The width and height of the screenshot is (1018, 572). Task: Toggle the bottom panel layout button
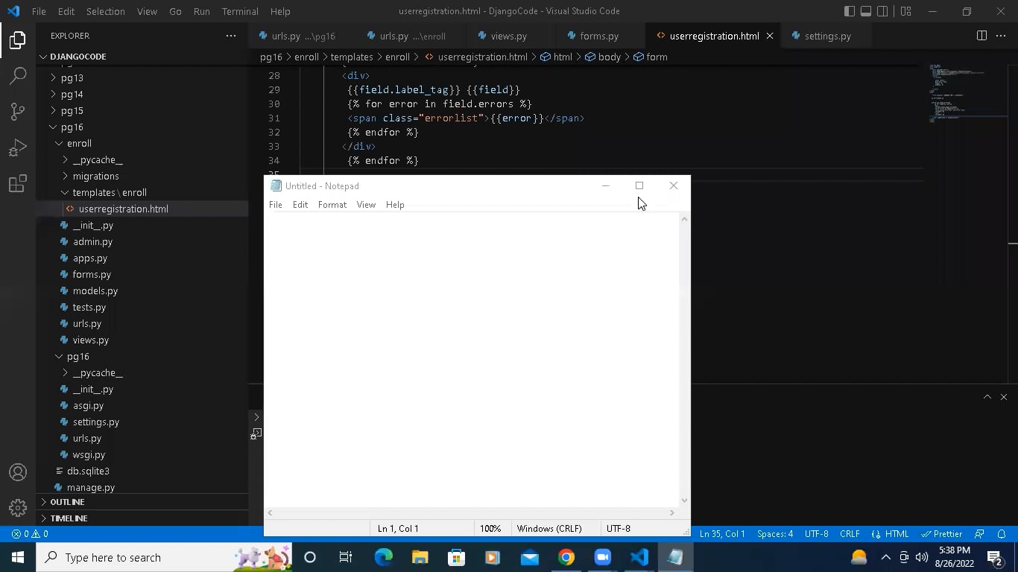point(866,11)
